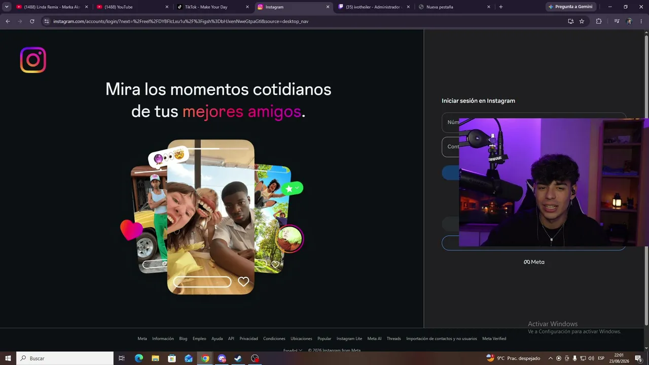Switch to Chrome on the taskbar
This screenshot has height=365, width=649.
(x=205, y=358)
